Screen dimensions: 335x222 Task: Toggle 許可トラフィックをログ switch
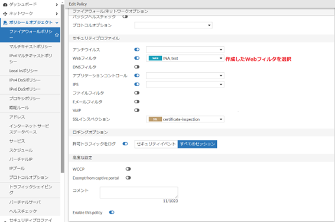(x=125, y=144)
